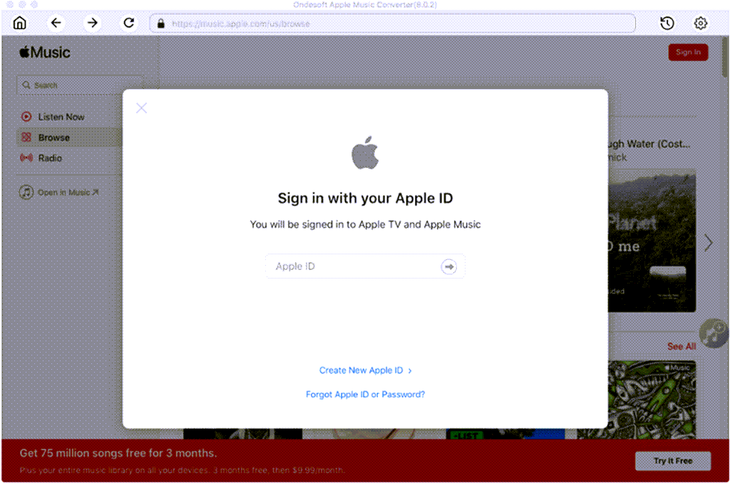730x483 pixels.
Task: Click the Radio broadcast icon
Action: point(26,157)
